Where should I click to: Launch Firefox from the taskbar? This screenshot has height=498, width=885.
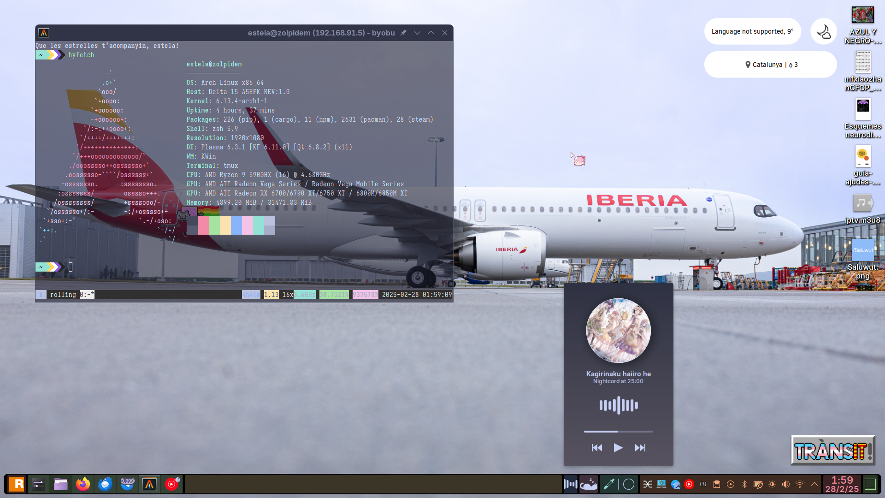click(x=83, y=484)
